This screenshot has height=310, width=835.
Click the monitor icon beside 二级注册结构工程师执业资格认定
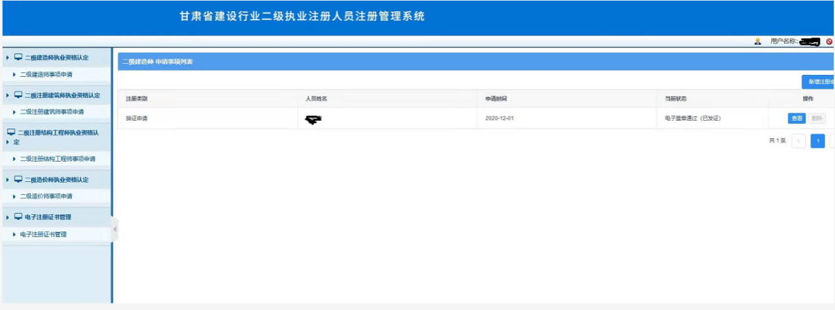pyautogui.click(x=11, y=133)
